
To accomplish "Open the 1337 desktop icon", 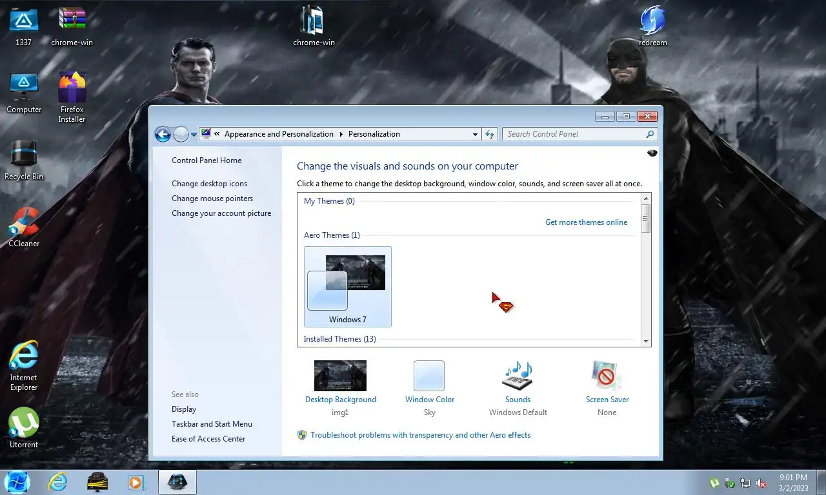I will [24, 26].
